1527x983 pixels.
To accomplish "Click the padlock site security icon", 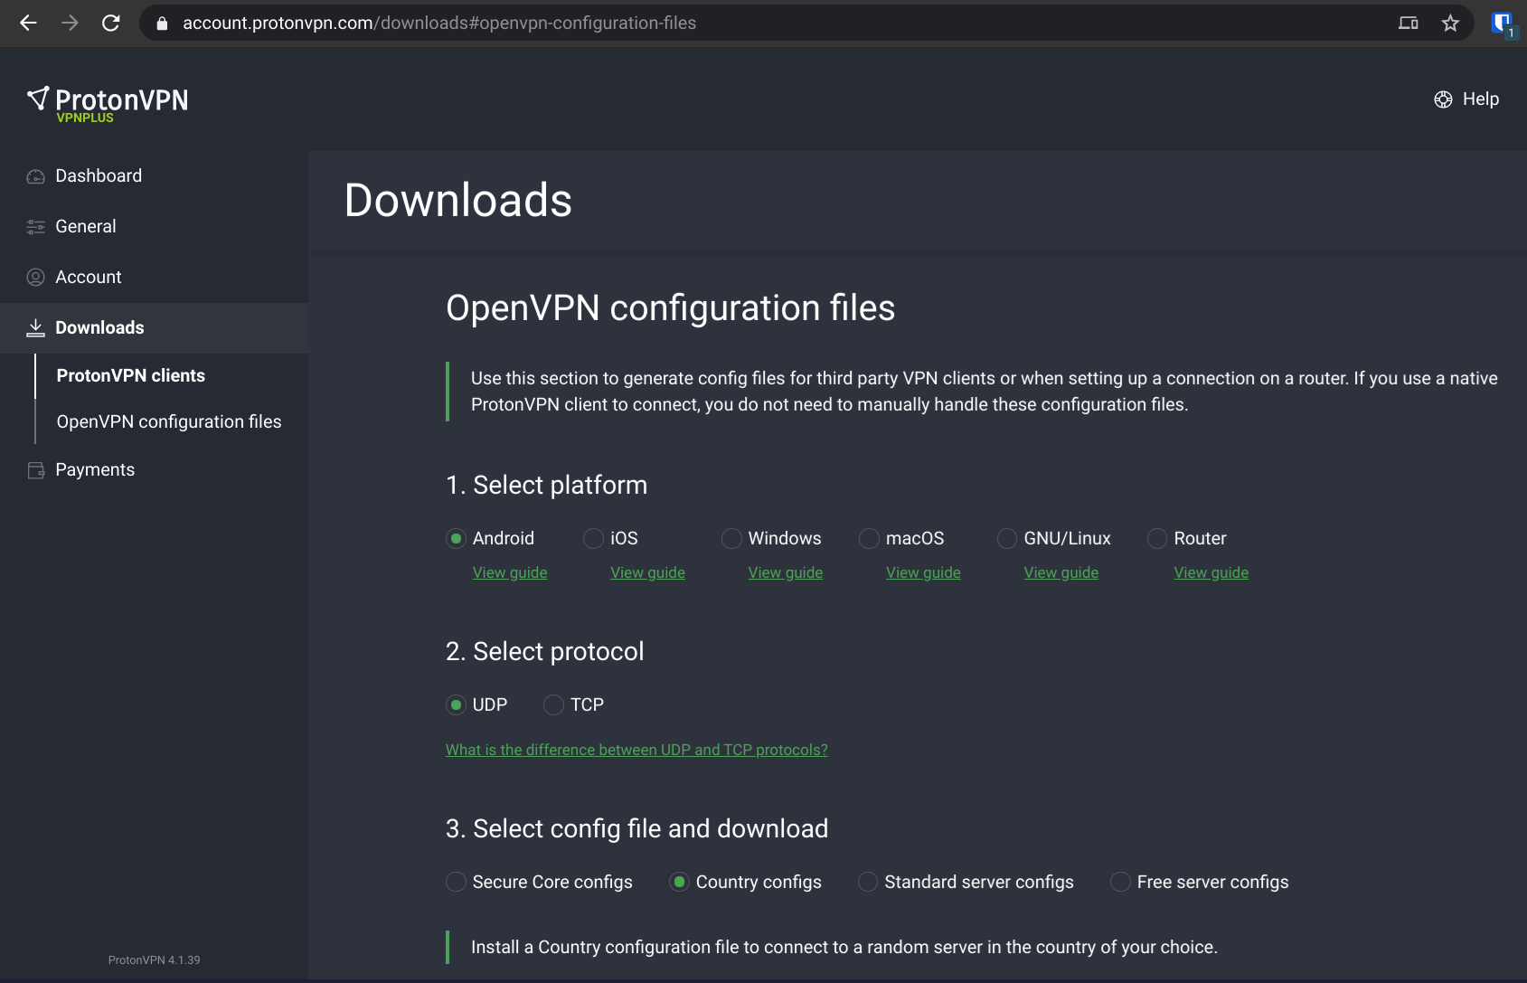I will [x=162, y=24].
